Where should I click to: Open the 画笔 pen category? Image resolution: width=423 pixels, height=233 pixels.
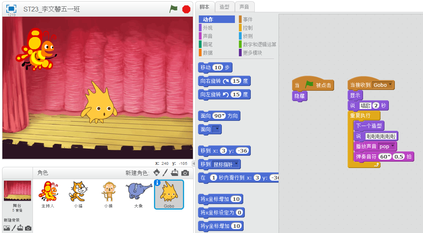[x=208, y=44]
